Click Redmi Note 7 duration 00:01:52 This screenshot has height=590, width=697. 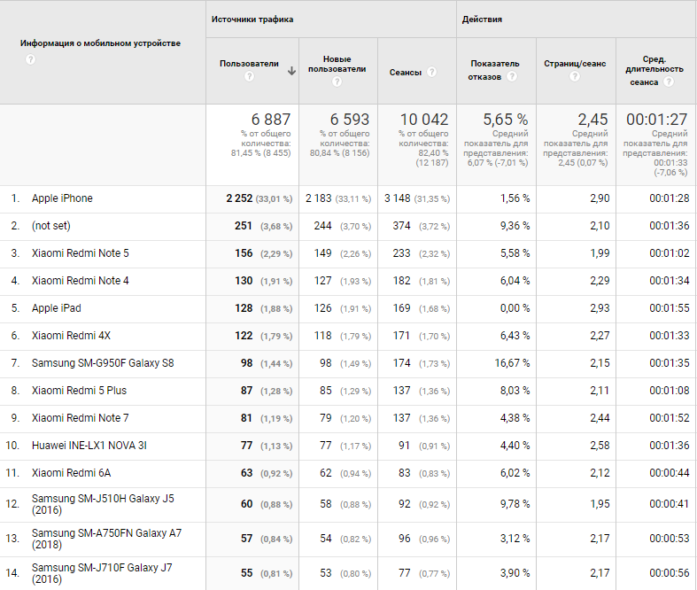pyautogui.click(x=670, y=418)
